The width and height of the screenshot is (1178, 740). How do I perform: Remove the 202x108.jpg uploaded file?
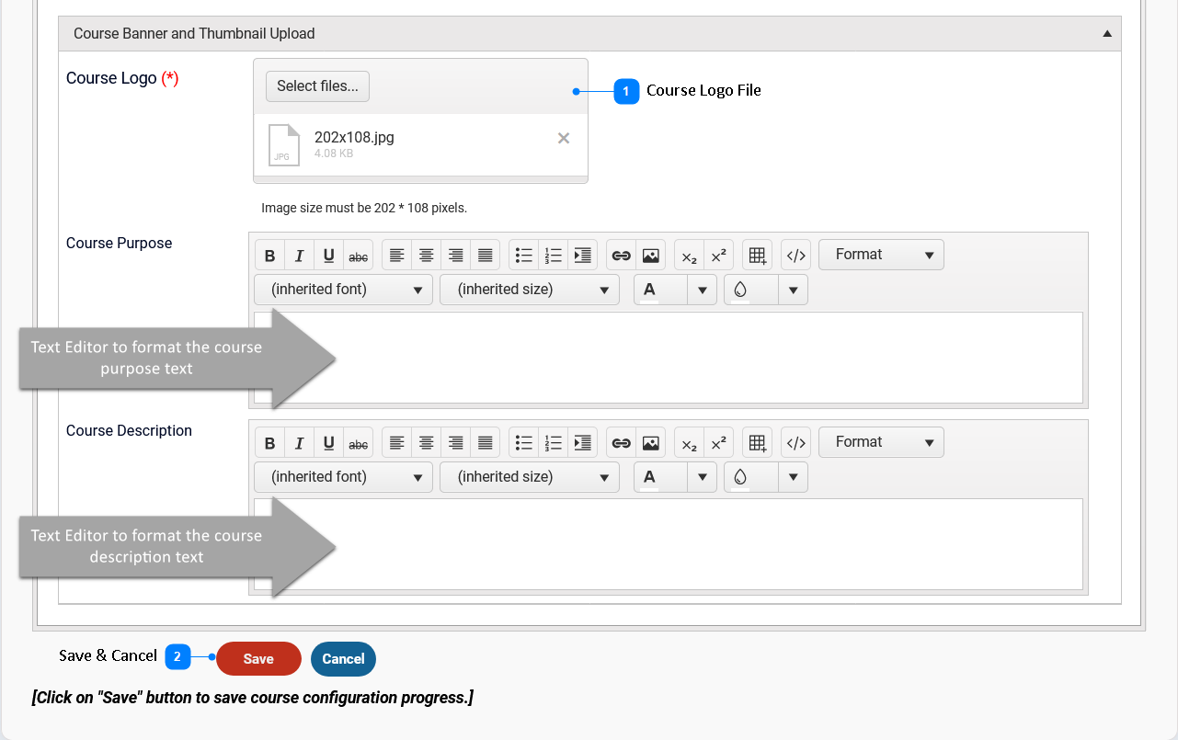click(x=564, y=138)
